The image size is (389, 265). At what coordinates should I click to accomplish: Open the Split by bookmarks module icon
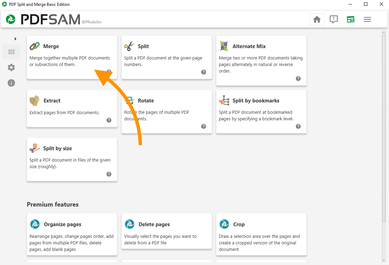(224, 100)
